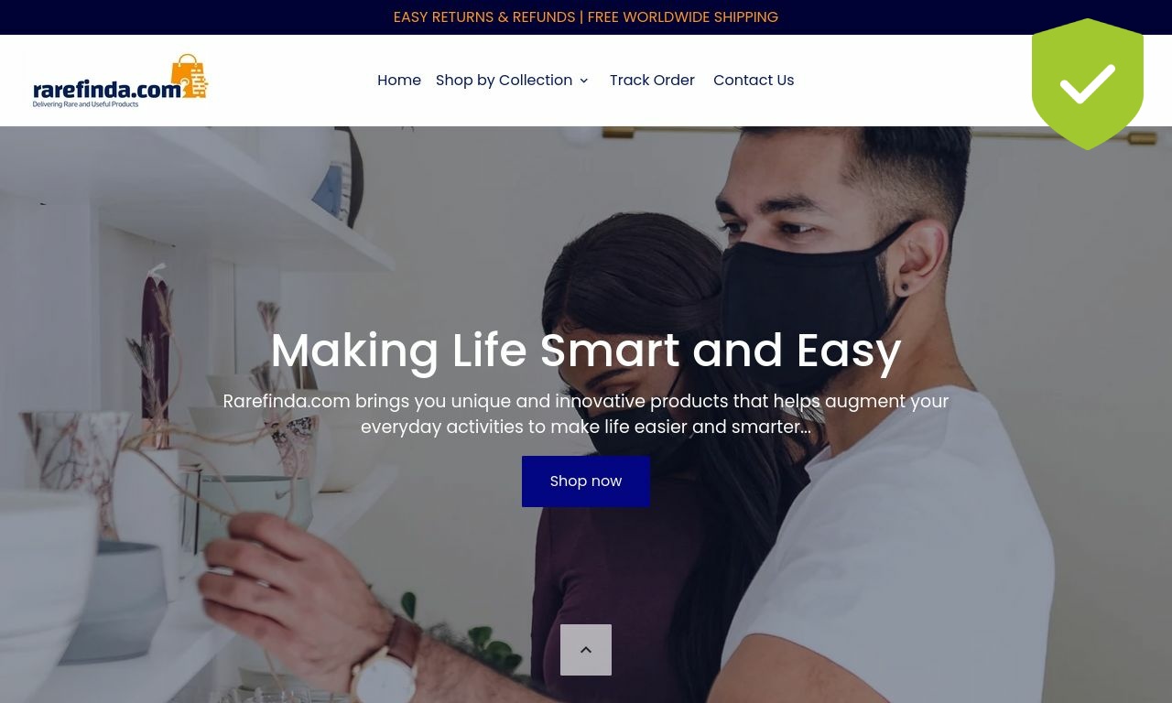Click the green shield verification badge
The image size is (1172, 703).
pos(1088,83)
